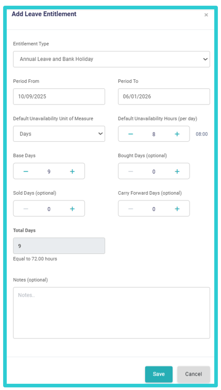Click the Total Days read-only field
Screen dimensions: 221x390
[x=59, y=246]
